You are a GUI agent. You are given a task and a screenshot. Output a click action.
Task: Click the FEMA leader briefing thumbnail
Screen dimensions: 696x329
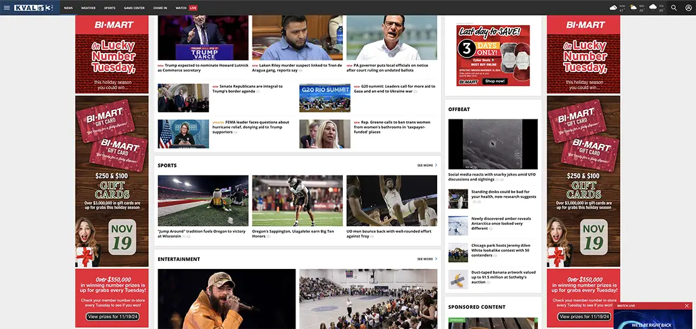pyautogui.click(x=183, y=134)
